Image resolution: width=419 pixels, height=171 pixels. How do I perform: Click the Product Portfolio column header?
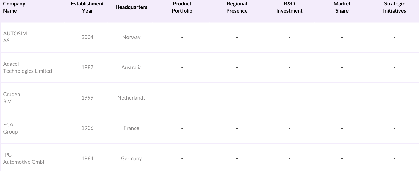pyautogui.click(x=182, y=7)
